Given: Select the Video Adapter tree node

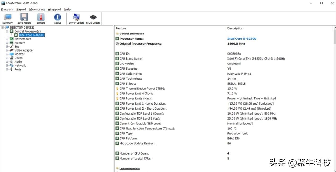Looking at the screenshot, I should pyautogui.click(x=24, y=50).
